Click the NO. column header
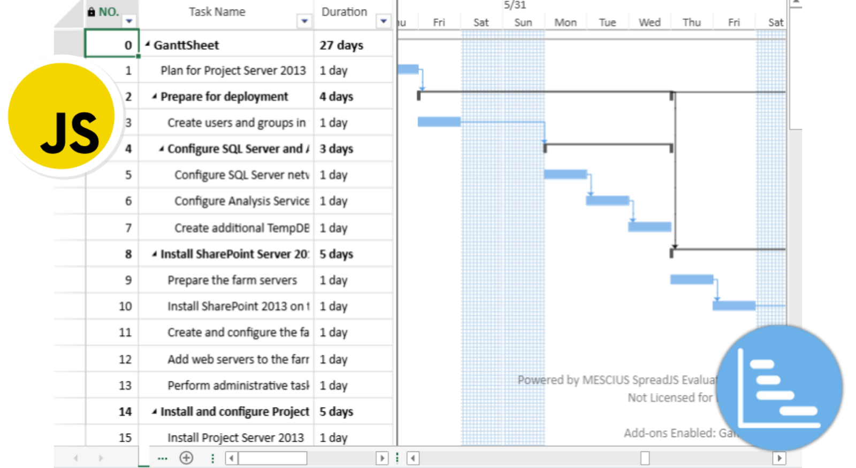Viewport: 856px width, 468px height. pos(109,12)
